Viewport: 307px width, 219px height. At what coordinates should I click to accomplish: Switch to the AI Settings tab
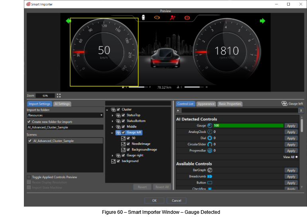pos(62,104)
